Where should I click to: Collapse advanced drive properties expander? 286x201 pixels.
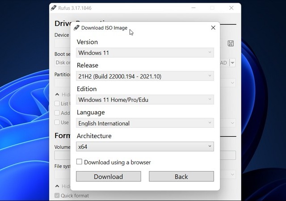click(57, 95)
